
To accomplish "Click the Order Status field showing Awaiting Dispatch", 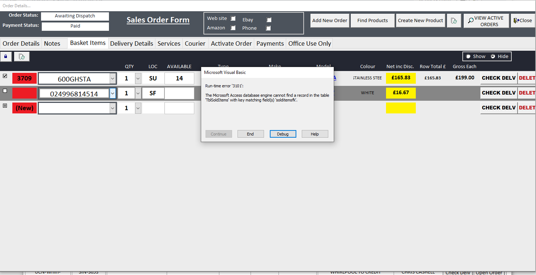I will [x=75, y=16].
